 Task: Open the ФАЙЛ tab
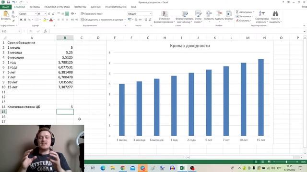(x=6, y=7)
